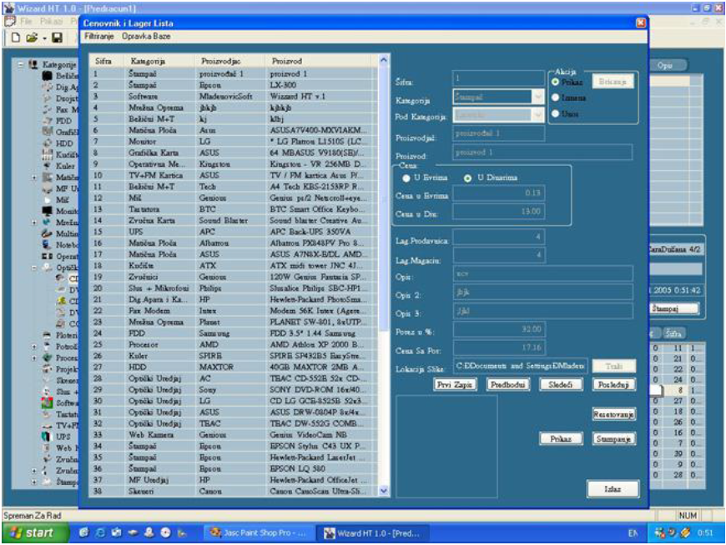Click the Prikaz button near Štampanje

[x=561, y=438]
